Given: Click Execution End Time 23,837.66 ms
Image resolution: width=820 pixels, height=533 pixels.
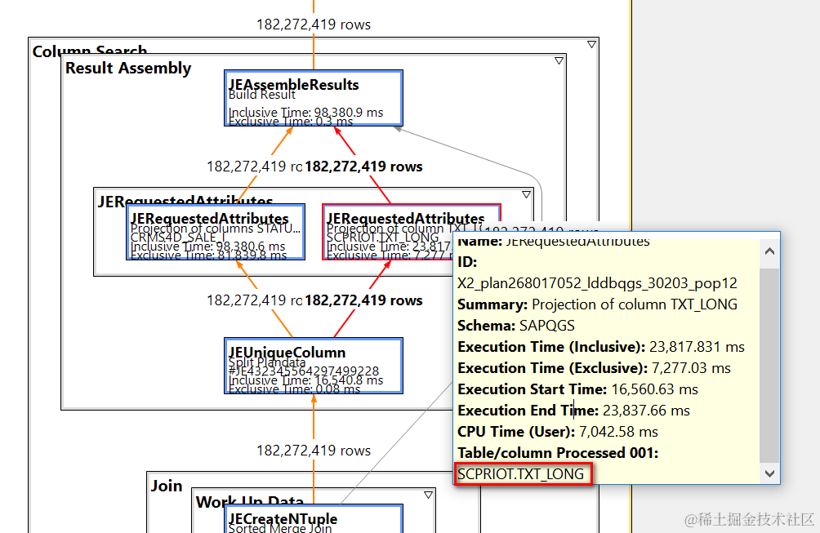Looking at the screenshot, I should click(573, 411).
